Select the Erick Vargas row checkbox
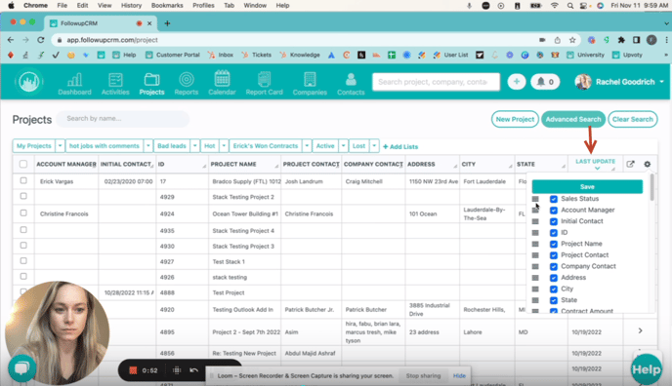672x386 pixels. pyautogui.click(x=23, y=181)
